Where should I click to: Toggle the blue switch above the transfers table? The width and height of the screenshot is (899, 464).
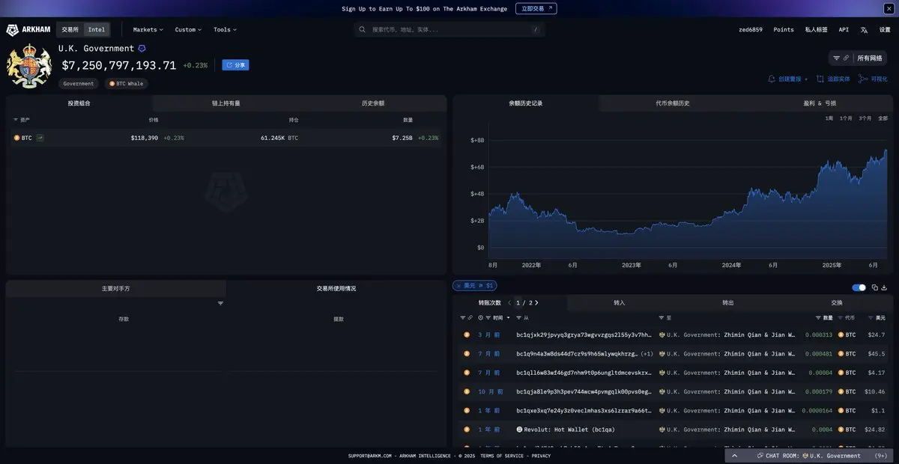click(x=859, y=287)
